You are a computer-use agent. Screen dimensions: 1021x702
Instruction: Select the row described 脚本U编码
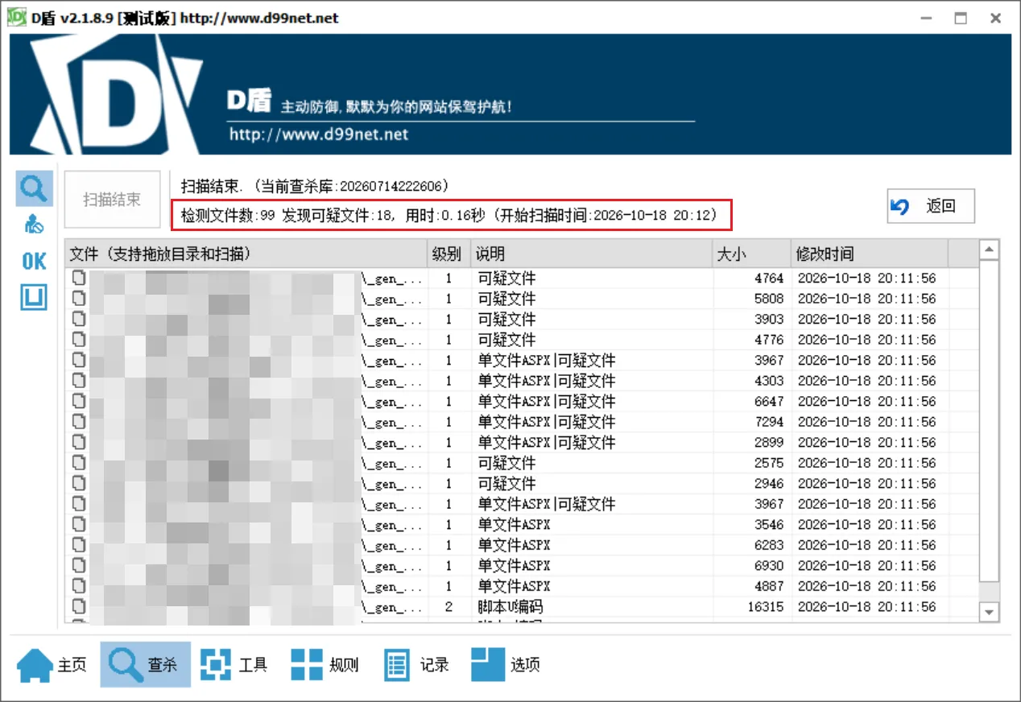click(x=522, y=607)
